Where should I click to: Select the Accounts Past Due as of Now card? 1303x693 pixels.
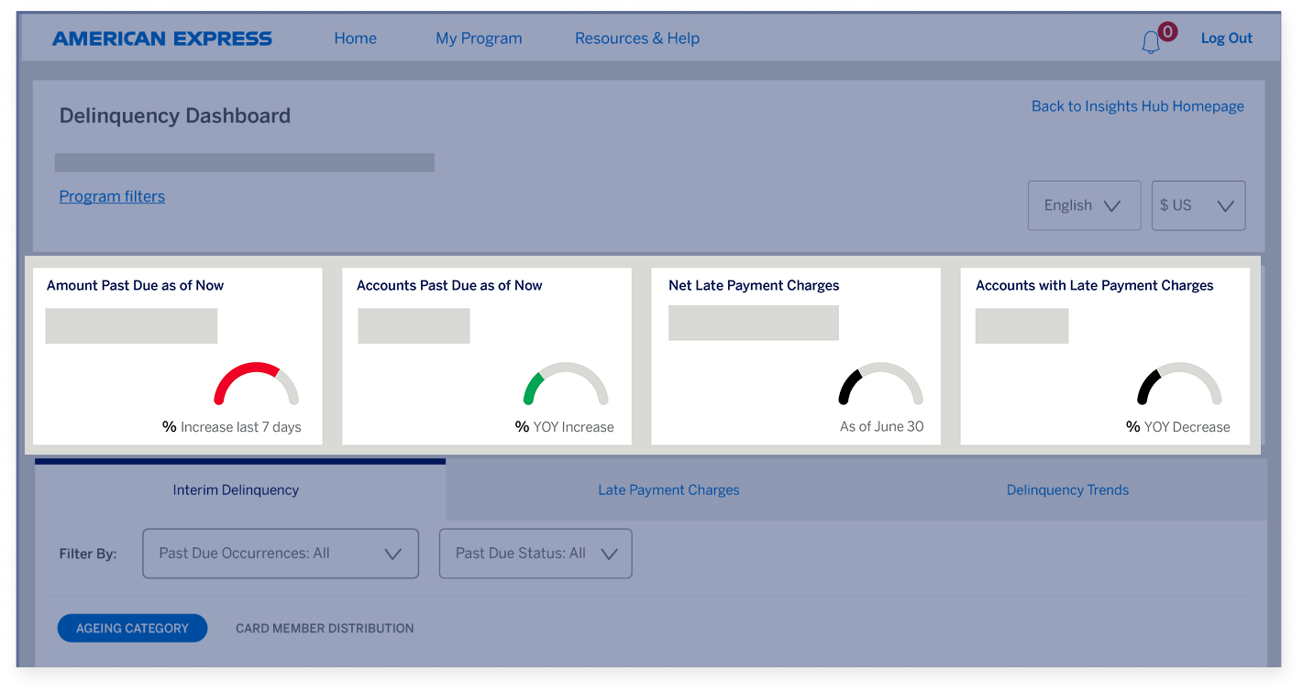pyautogui.click(x=487, y=357)
